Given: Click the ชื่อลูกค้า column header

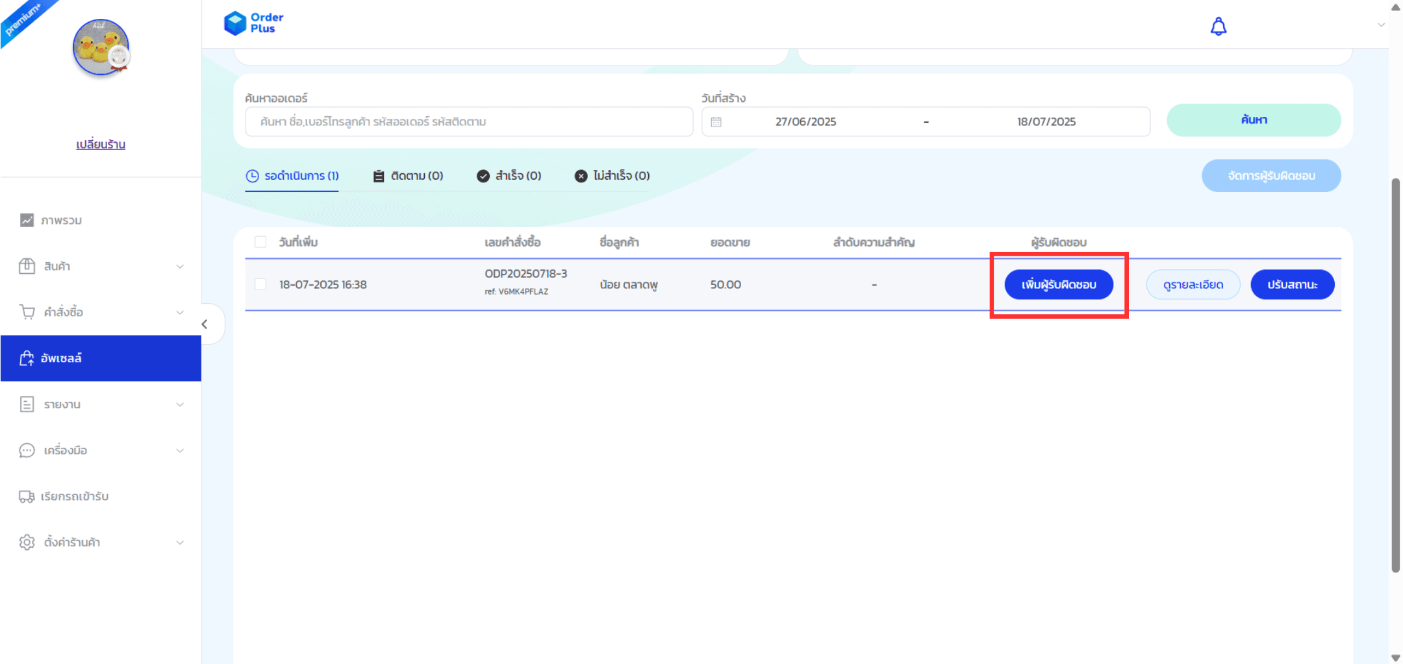Looking at the screenshot, I should click(x=619, y=243).
